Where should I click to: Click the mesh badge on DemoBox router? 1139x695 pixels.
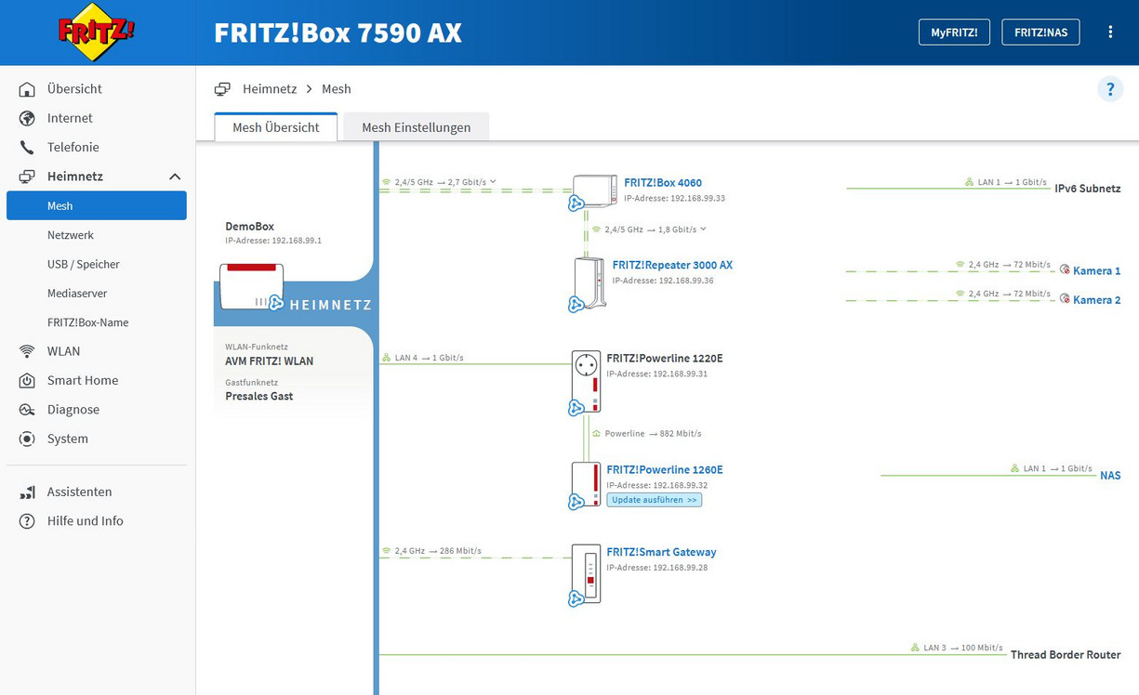[x=276, y=302]
